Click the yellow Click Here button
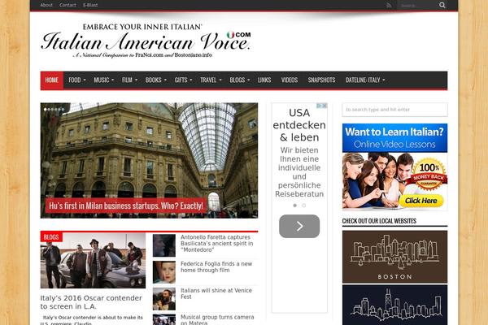This screenshot has width=488, height=325. (420, 201)
